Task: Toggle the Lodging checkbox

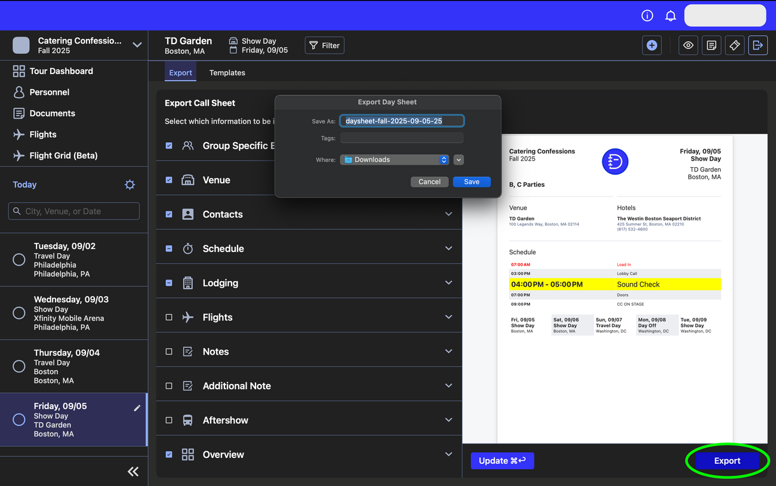Action: click(169, 283)
